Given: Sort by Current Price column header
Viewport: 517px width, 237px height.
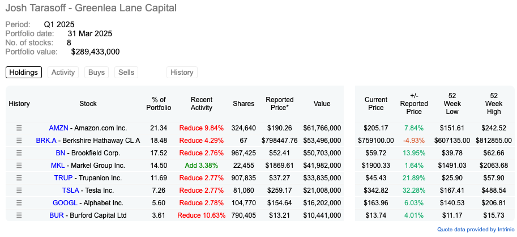Looking at the screenshot, I should coord(376,104).
